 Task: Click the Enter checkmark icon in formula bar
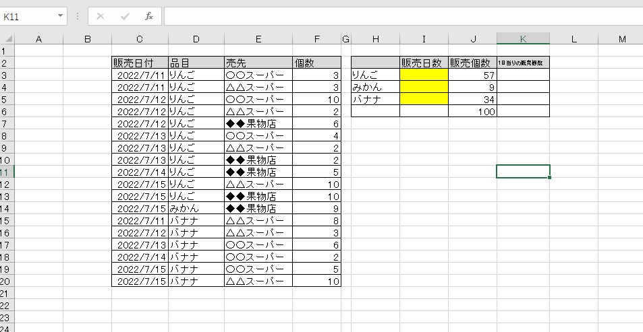click(x=125, y=16)
